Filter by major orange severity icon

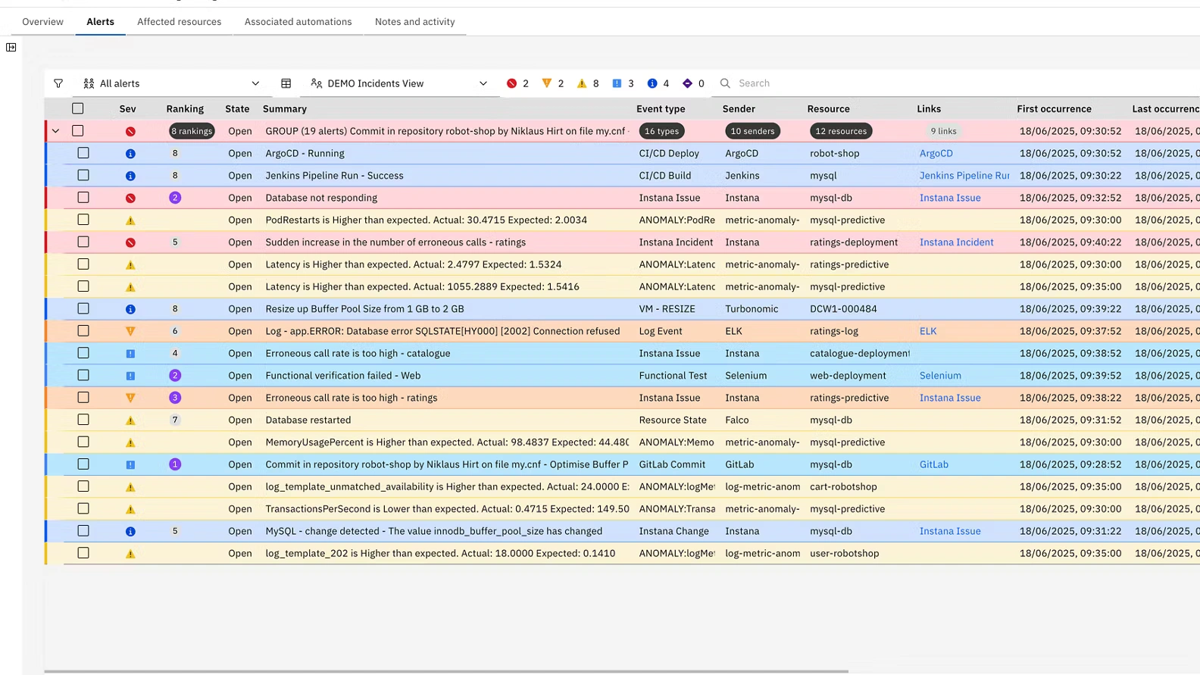pos(547,83)
